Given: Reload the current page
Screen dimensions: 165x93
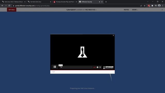Looking at the screenshot, I should (x=9, y=6).
